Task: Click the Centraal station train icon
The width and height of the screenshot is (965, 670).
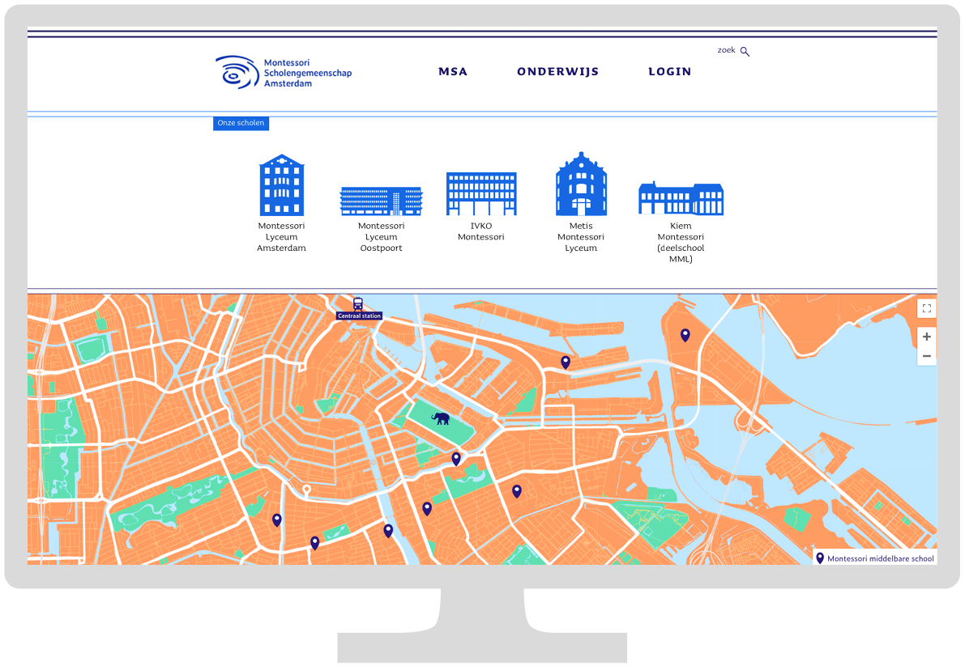Action: point(358,303)
